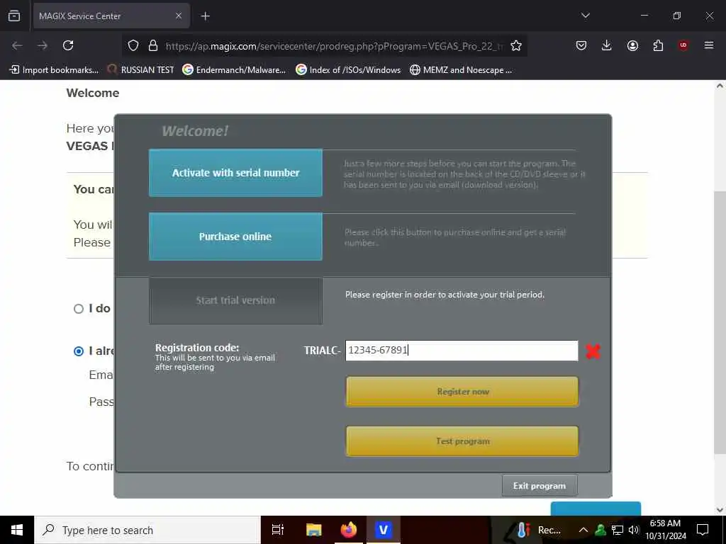Close the MAGIX Service Center tab
This screenshot has height=544, width=726.
179,16
